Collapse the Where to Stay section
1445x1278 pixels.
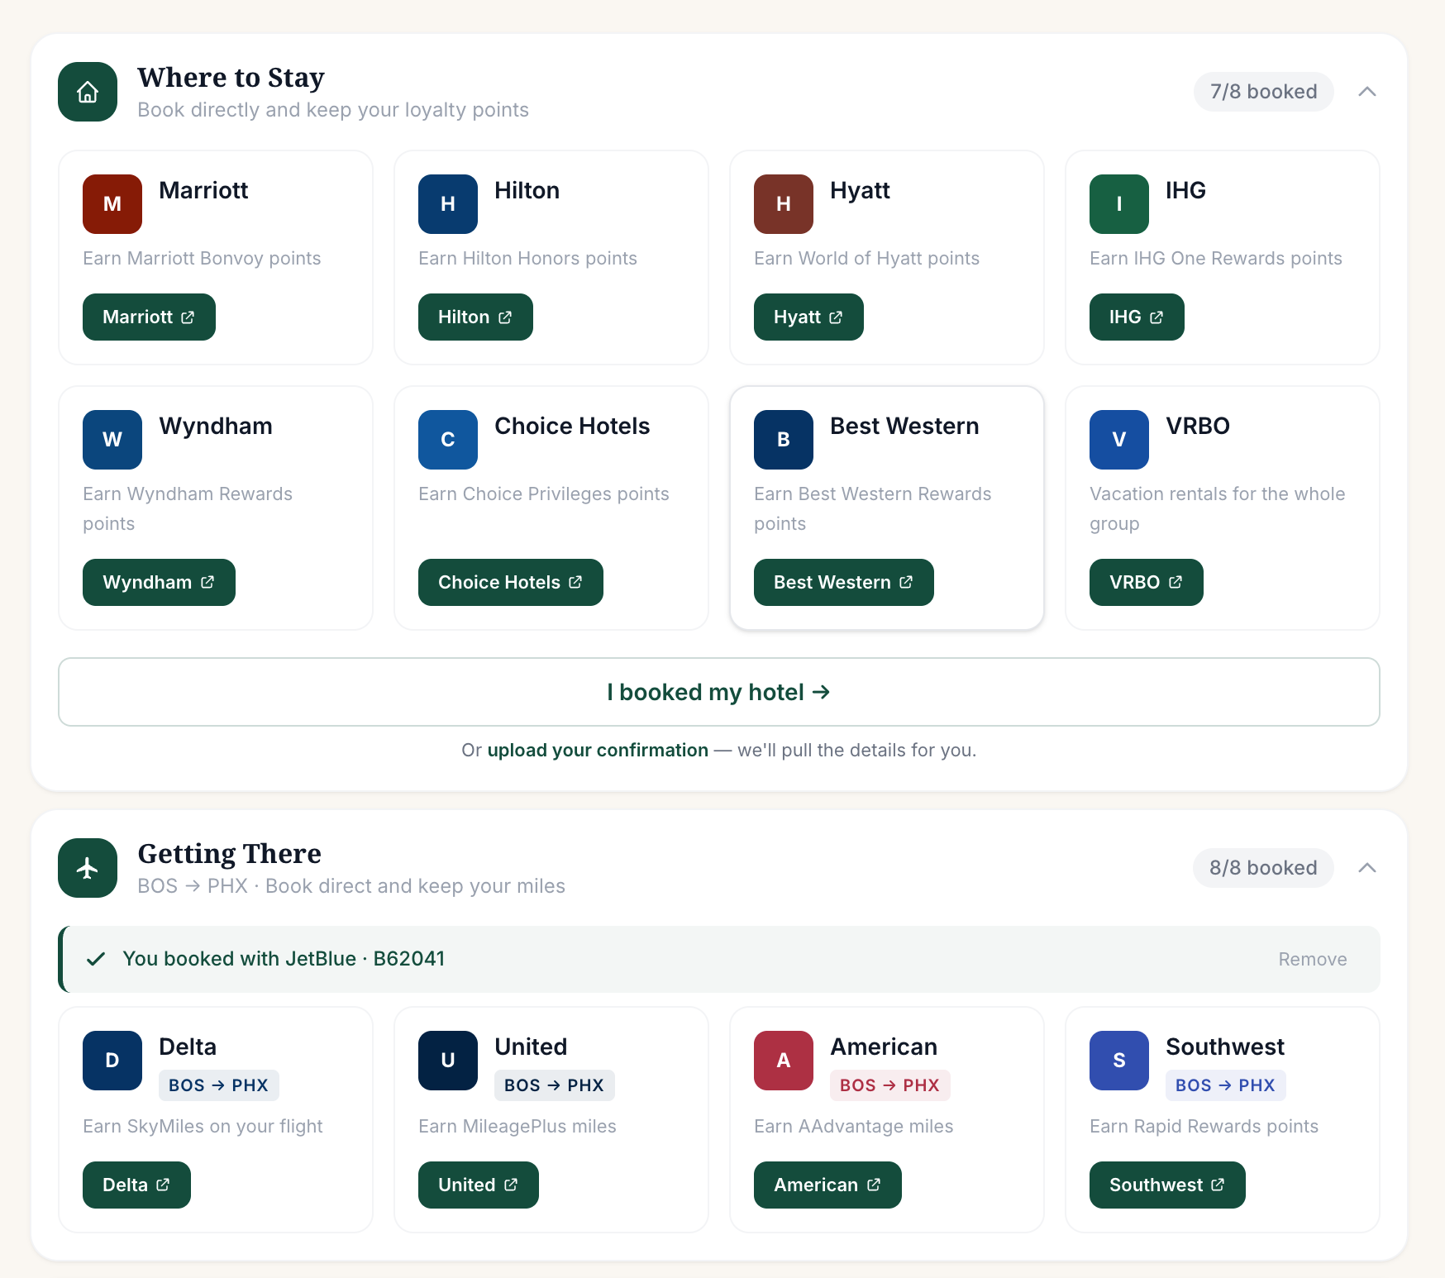point(1367,92)
